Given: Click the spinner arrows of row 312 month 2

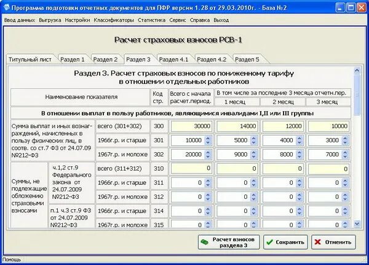Looking at the screenshot, I should pyautogui.click(x=299, y=197).
